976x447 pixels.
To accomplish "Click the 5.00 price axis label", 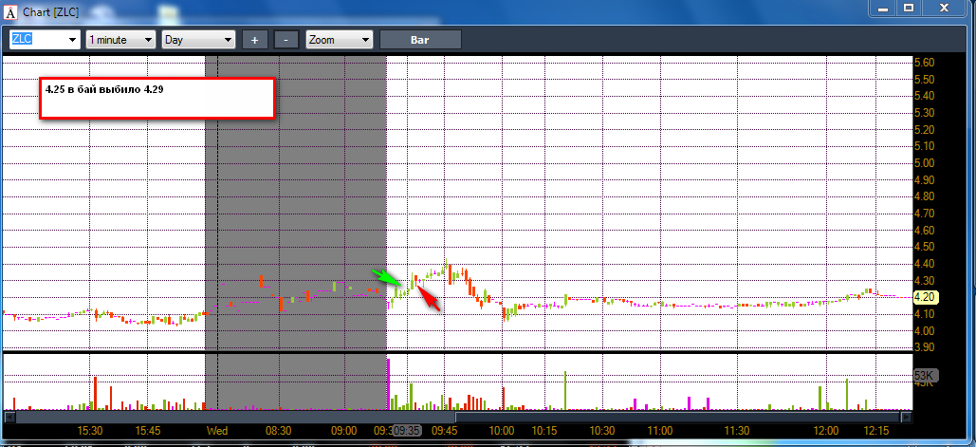I will (924, 163).
